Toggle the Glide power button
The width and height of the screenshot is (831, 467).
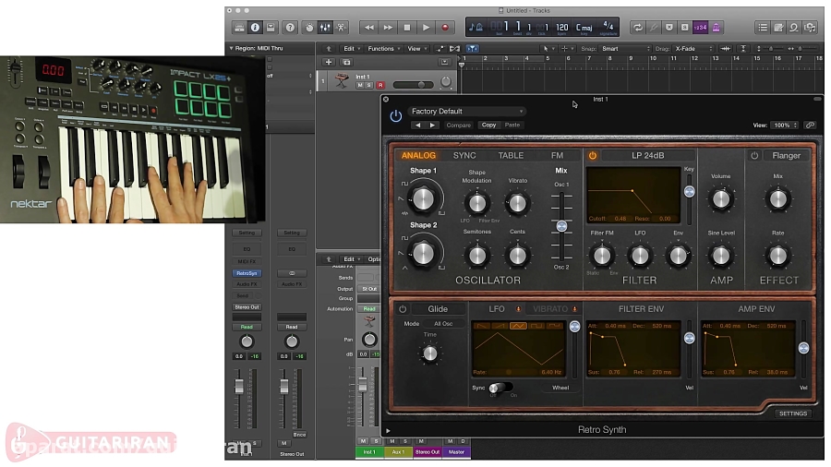tap(403, 309)
